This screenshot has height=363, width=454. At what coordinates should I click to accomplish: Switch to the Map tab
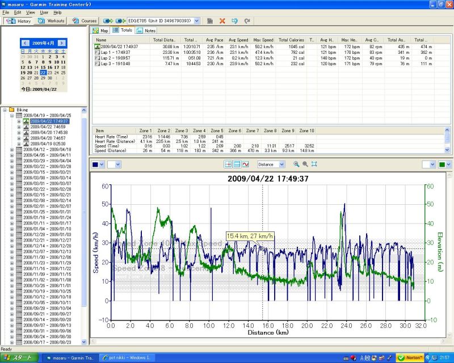click(x=100, y=31)
